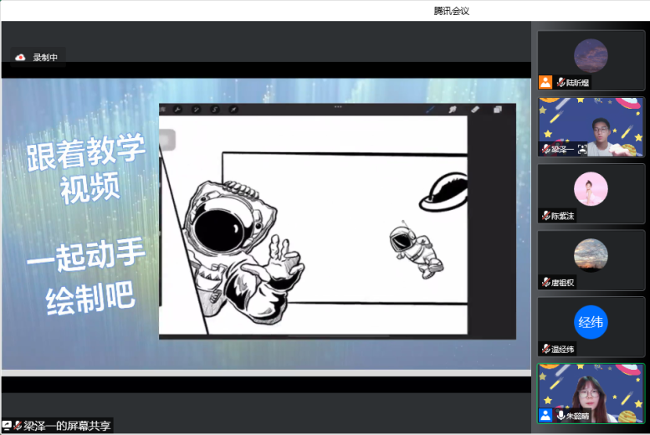
Task: Click the name label 陆昕煜
Action: click(x=577, y=83)
